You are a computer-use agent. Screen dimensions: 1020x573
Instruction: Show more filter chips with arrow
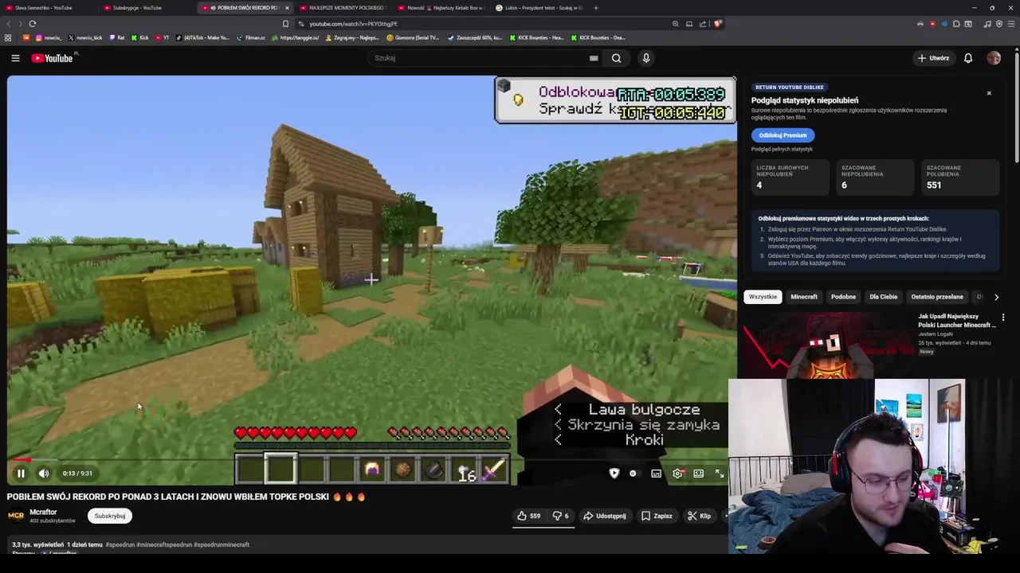996,297
